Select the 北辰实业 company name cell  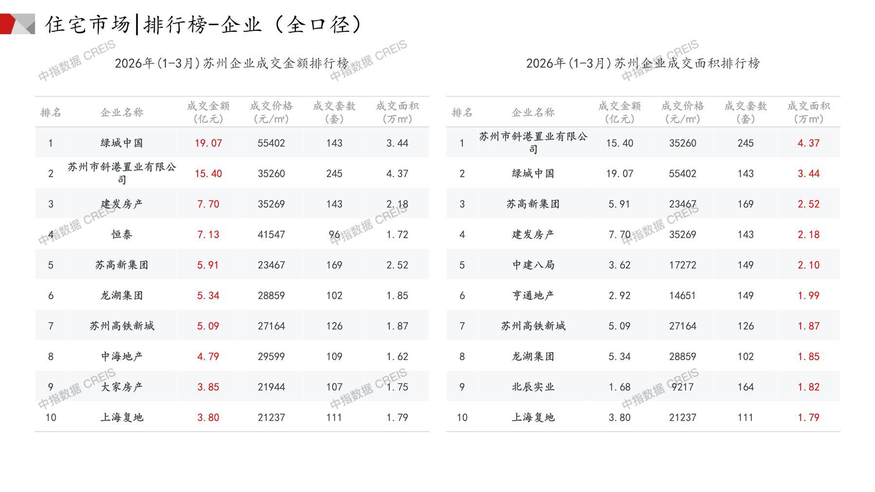[x=533, y=387]
